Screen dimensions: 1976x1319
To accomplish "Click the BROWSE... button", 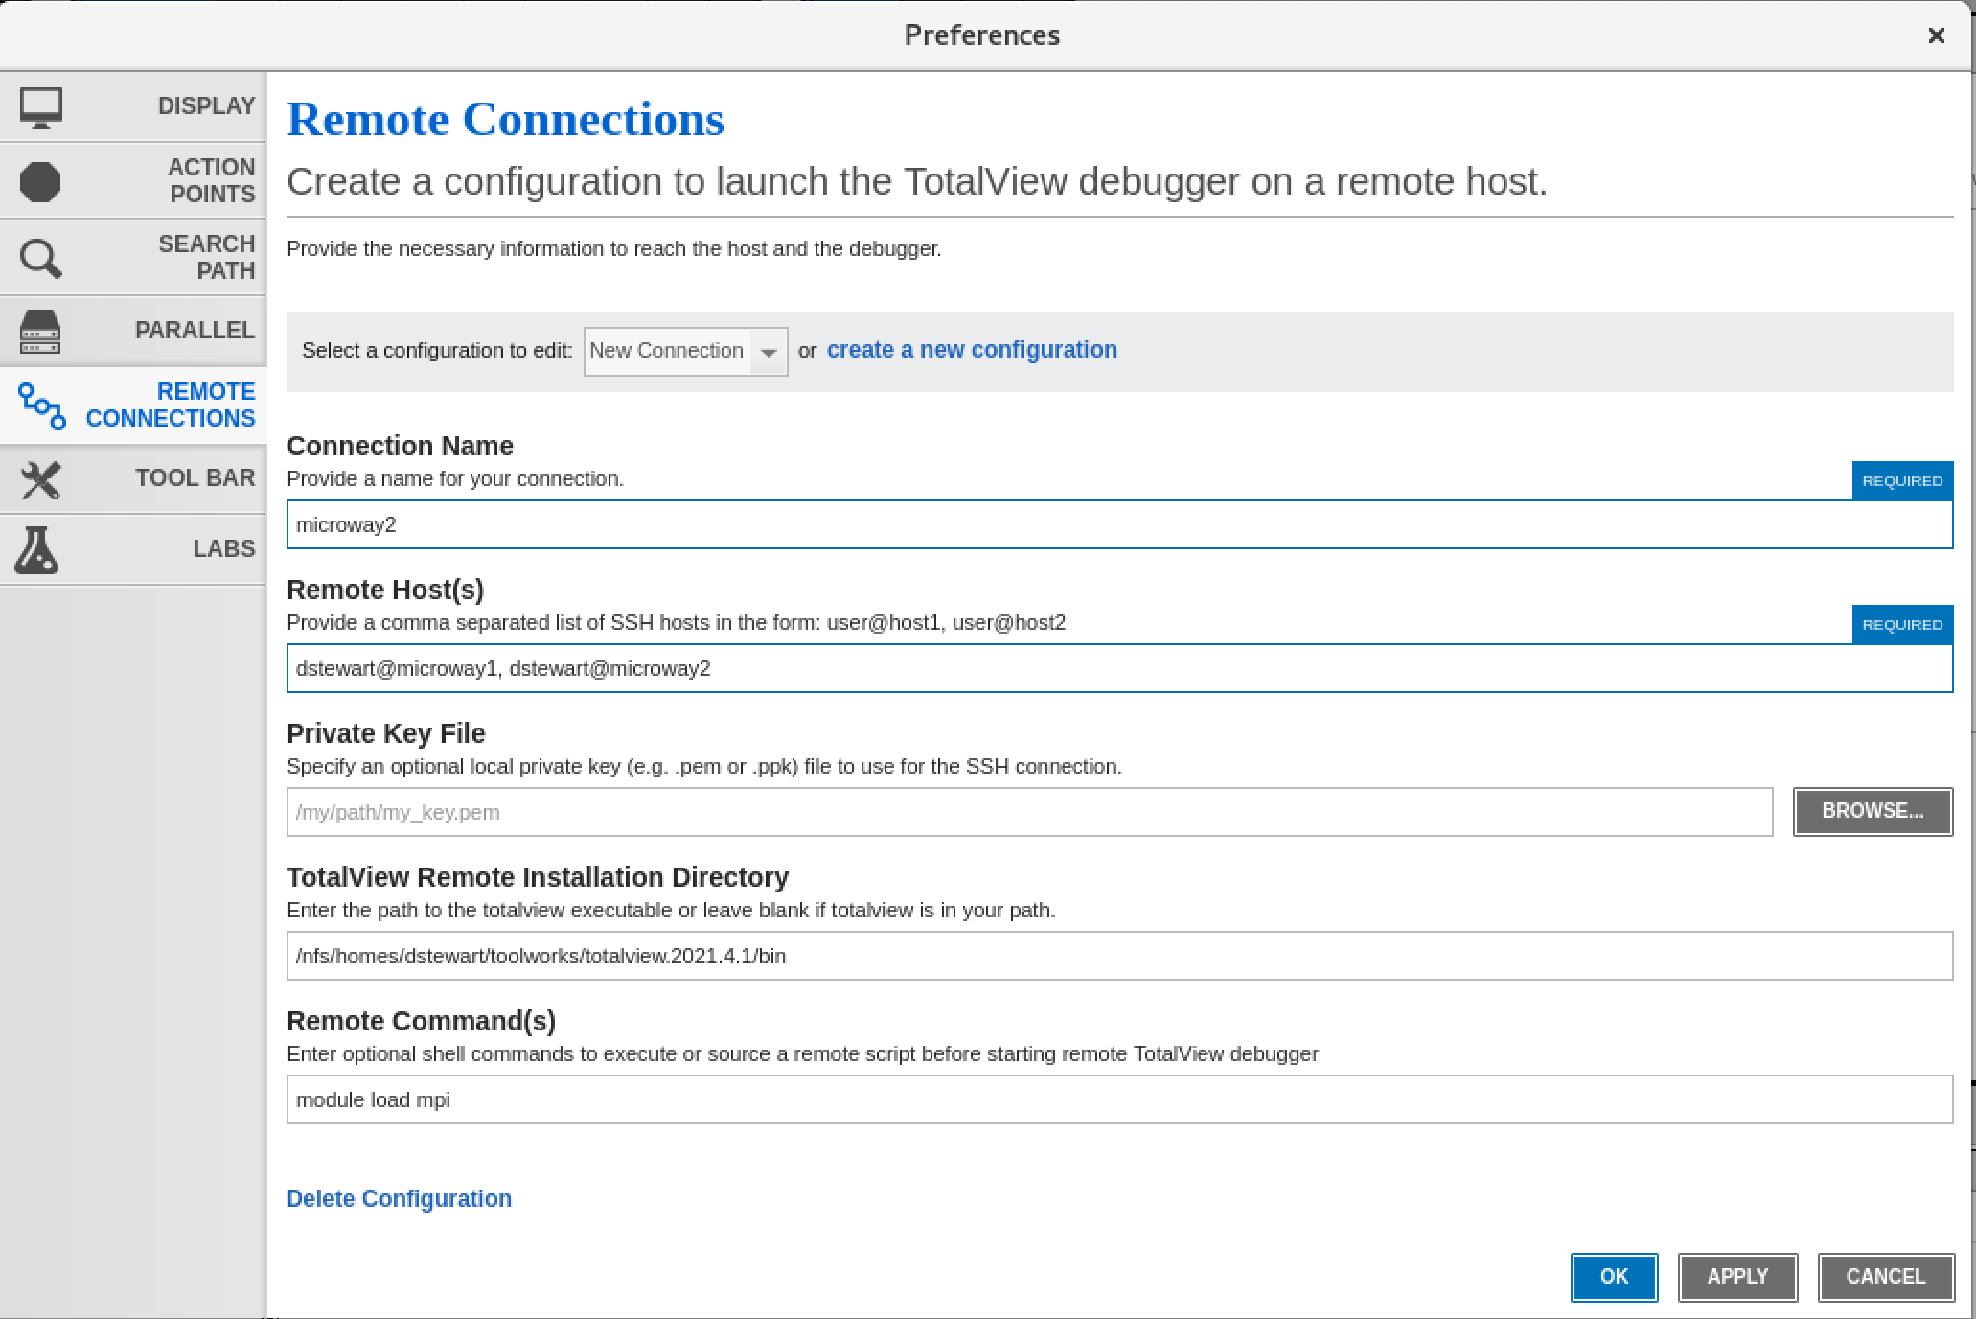I will 1873,811.
